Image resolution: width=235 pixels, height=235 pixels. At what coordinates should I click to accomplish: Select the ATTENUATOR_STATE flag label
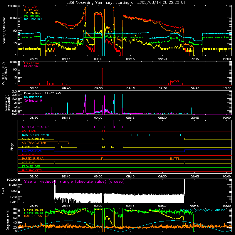click(36, 127)
